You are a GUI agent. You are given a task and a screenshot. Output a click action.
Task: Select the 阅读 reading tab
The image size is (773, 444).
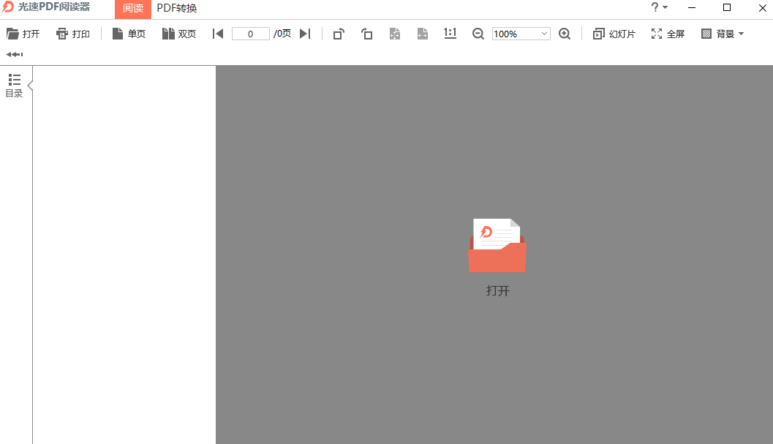pos(133,9)
